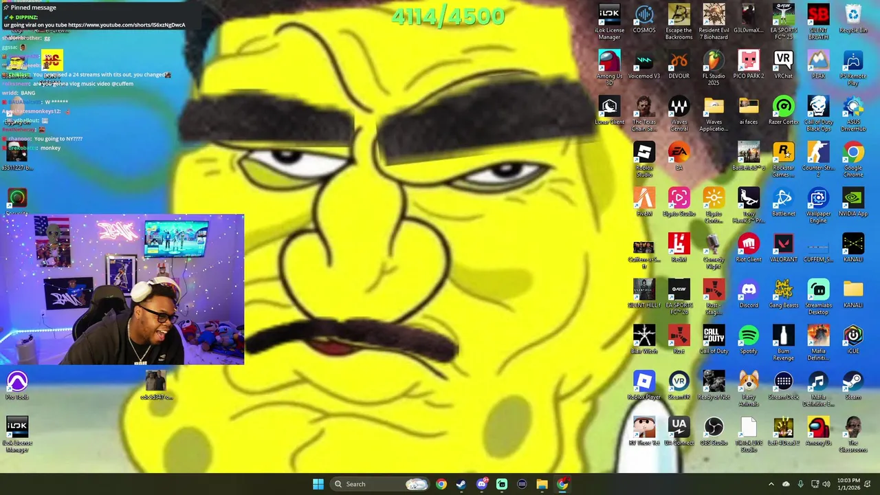Open Discord desktop shortcut

[x=749, y=294]
